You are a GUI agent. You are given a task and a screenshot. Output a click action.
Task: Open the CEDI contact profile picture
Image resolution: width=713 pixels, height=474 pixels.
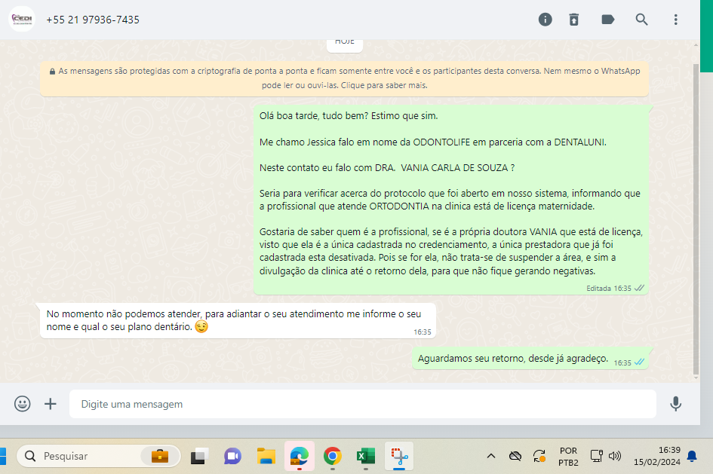[x=22, y=19]
